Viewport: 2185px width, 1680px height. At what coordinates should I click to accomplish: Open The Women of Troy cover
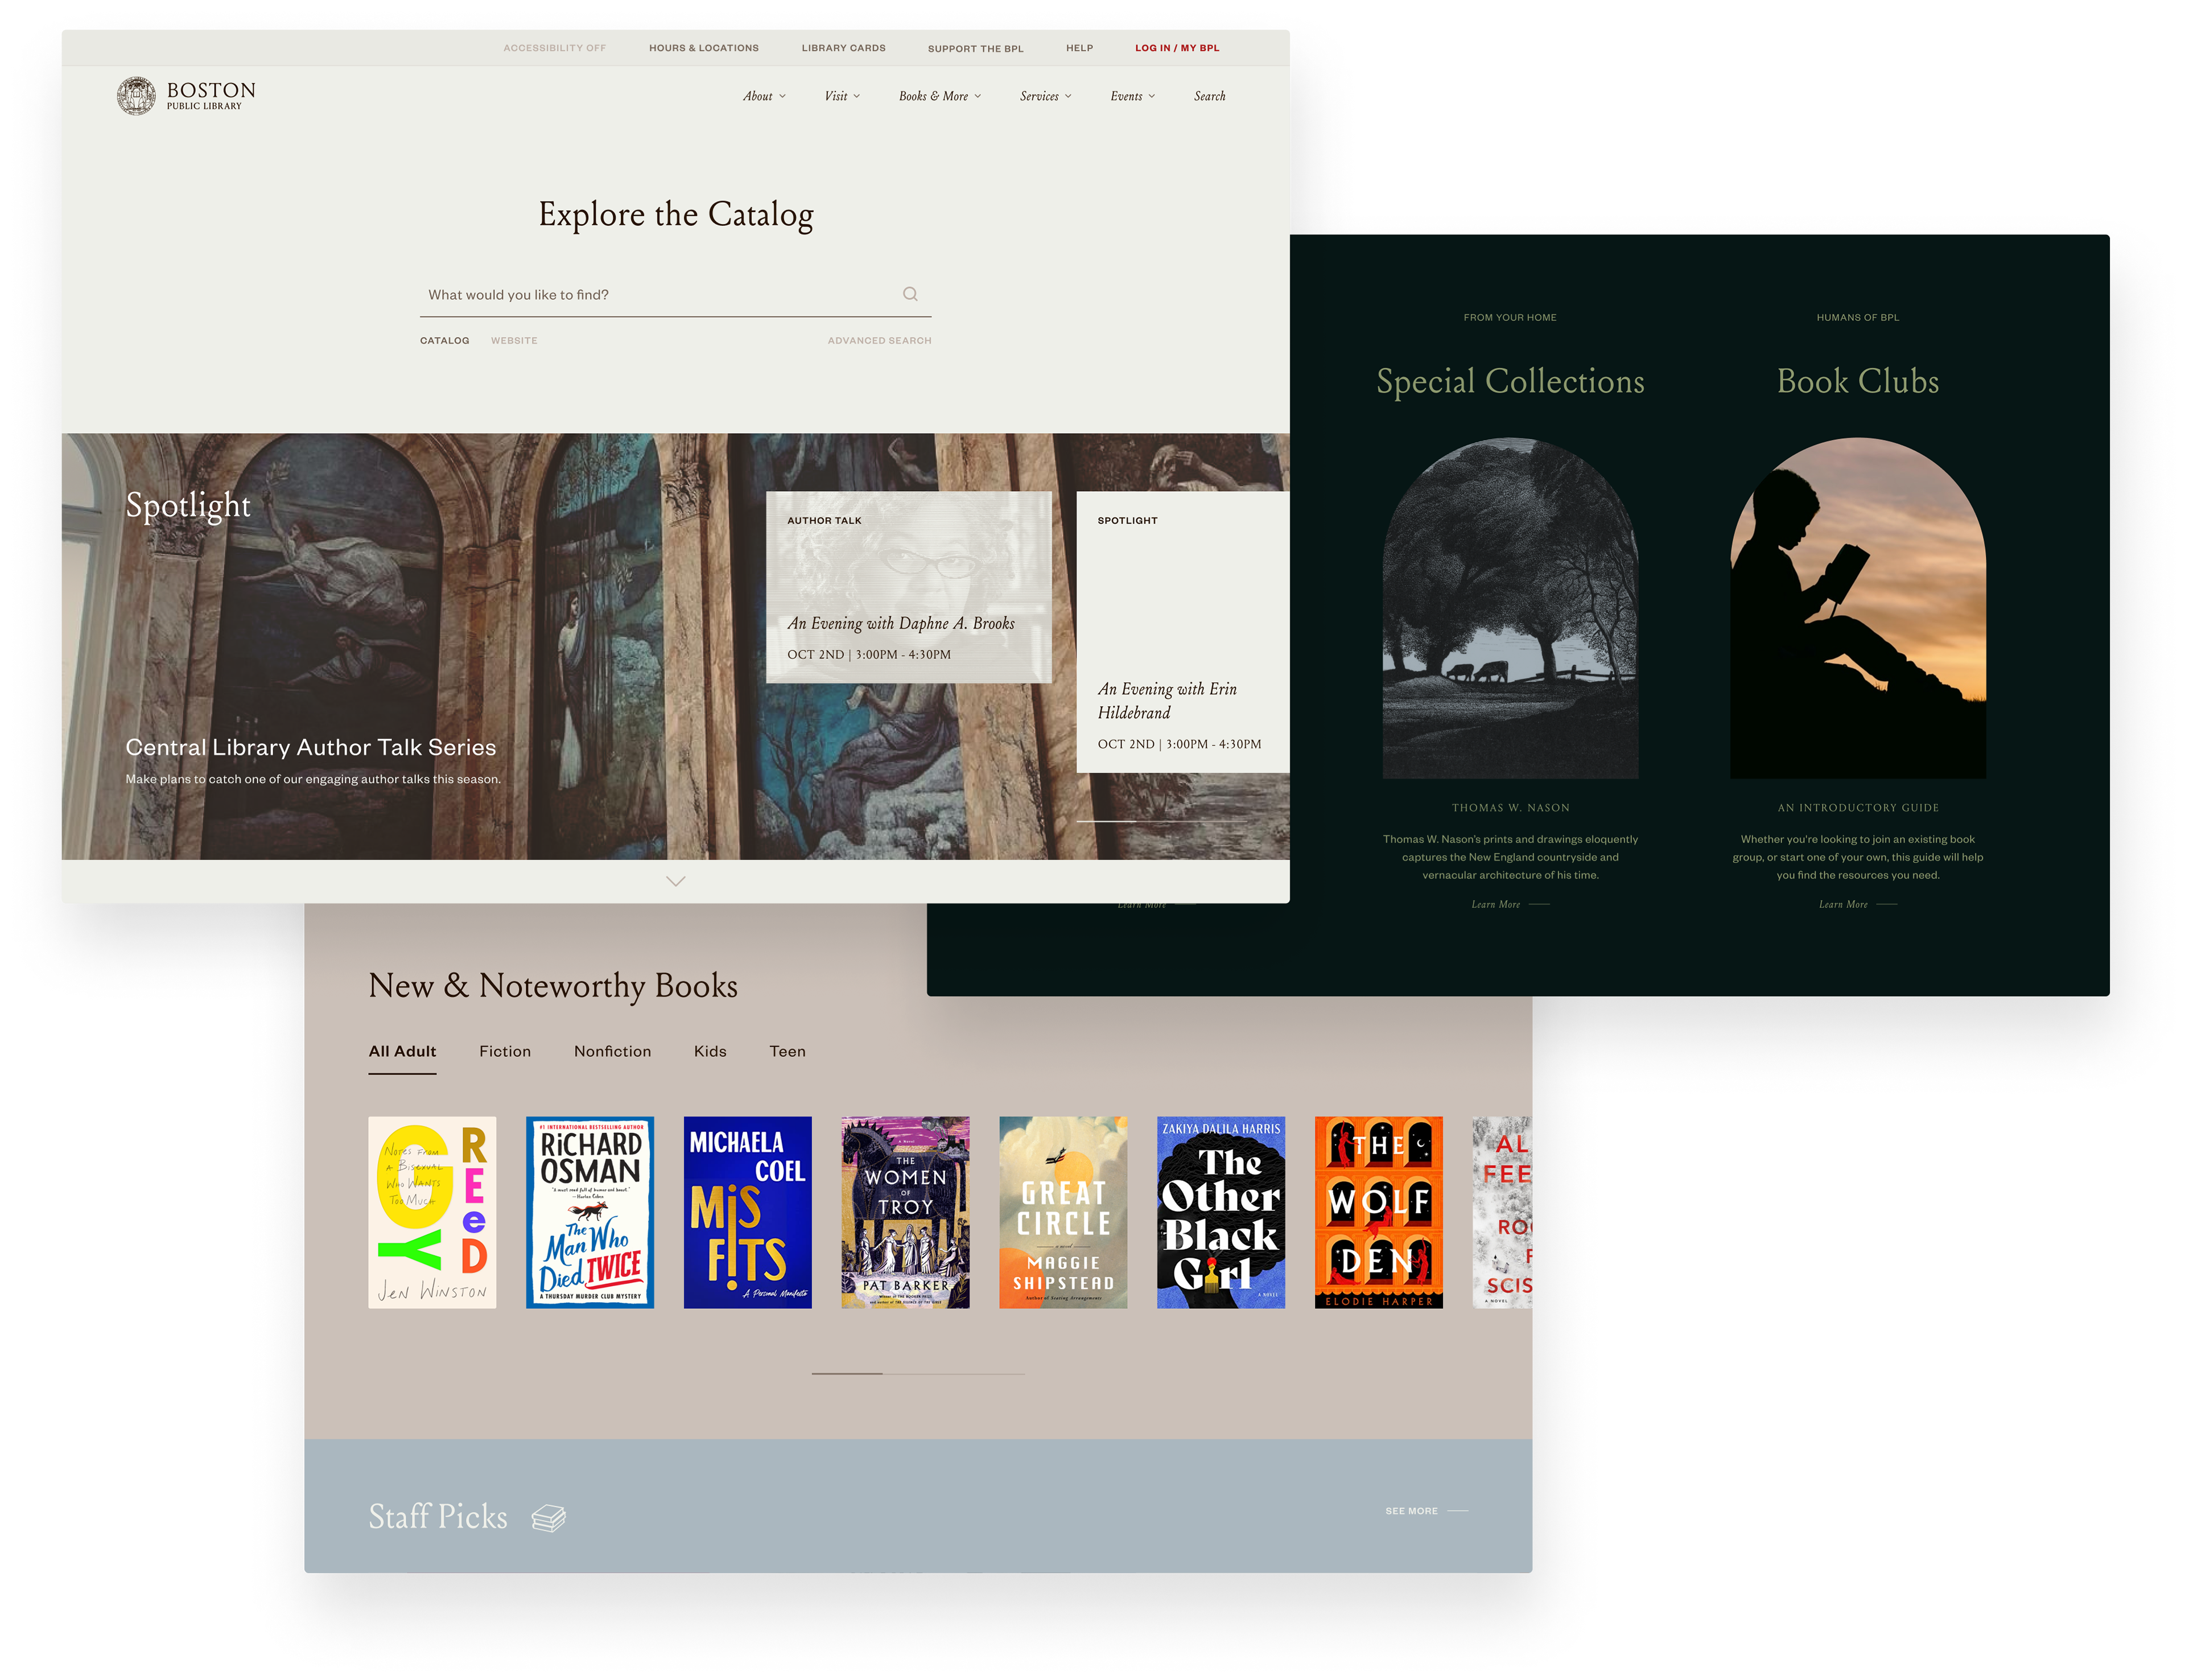[x=906, y=1212]
